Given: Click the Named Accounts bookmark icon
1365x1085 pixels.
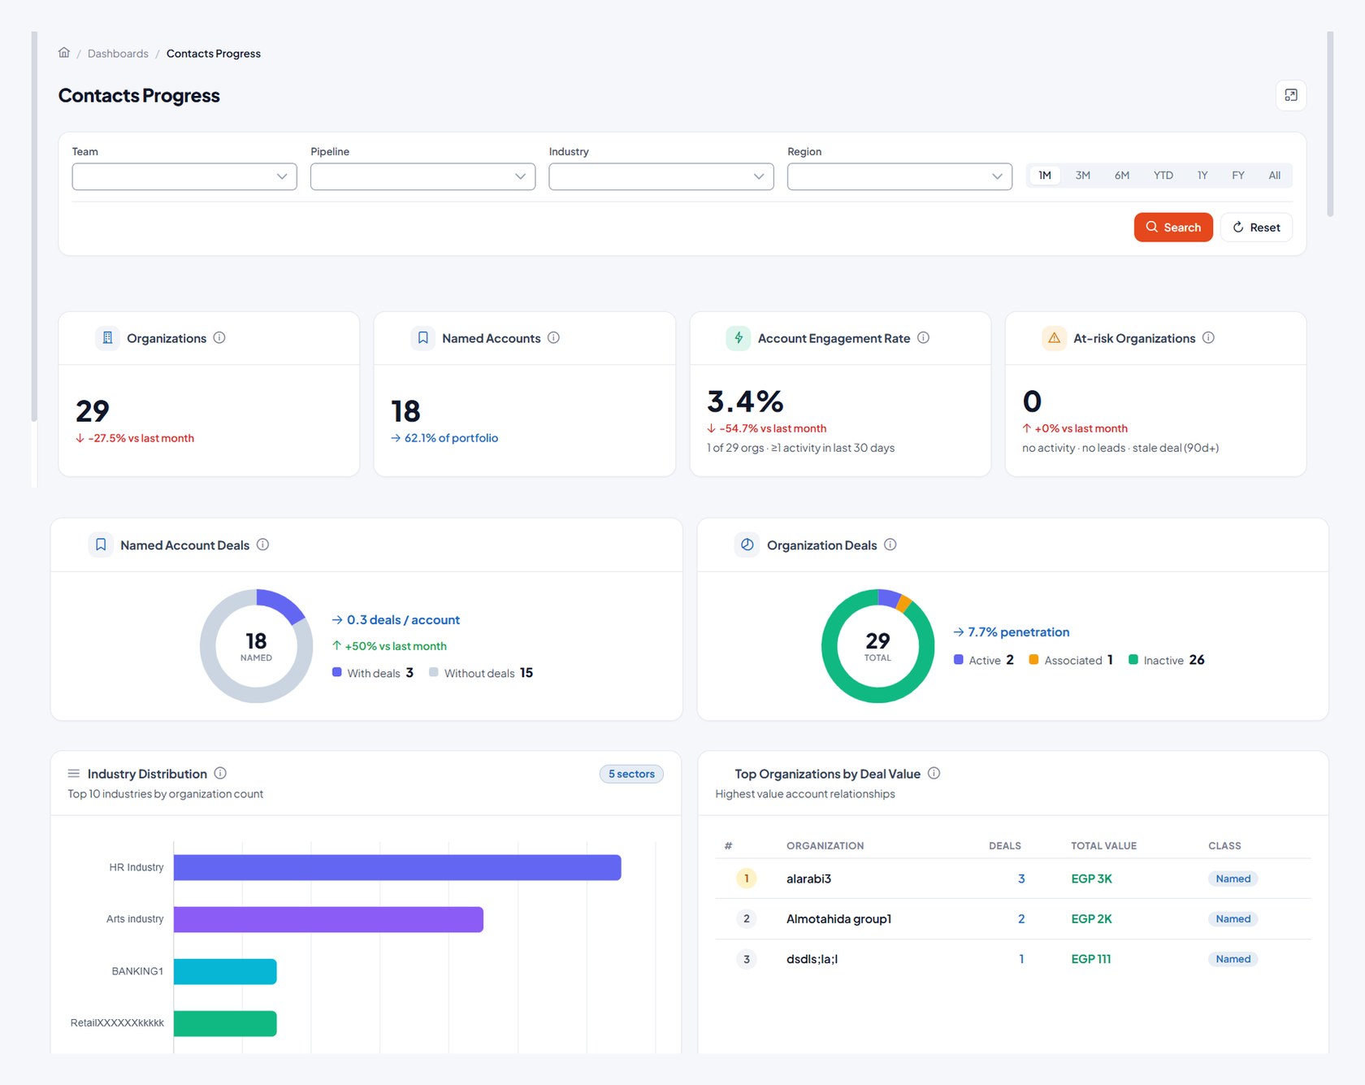Looking at the screenshot, I should click(422, 338).
